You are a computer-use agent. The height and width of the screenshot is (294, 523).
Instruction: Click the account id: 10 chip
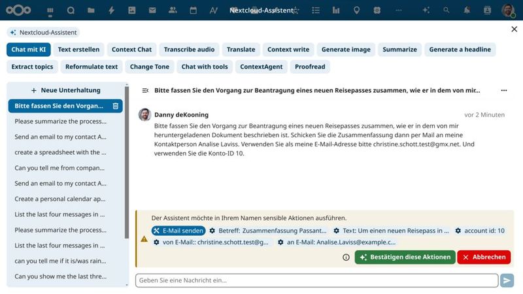point(480,231)
